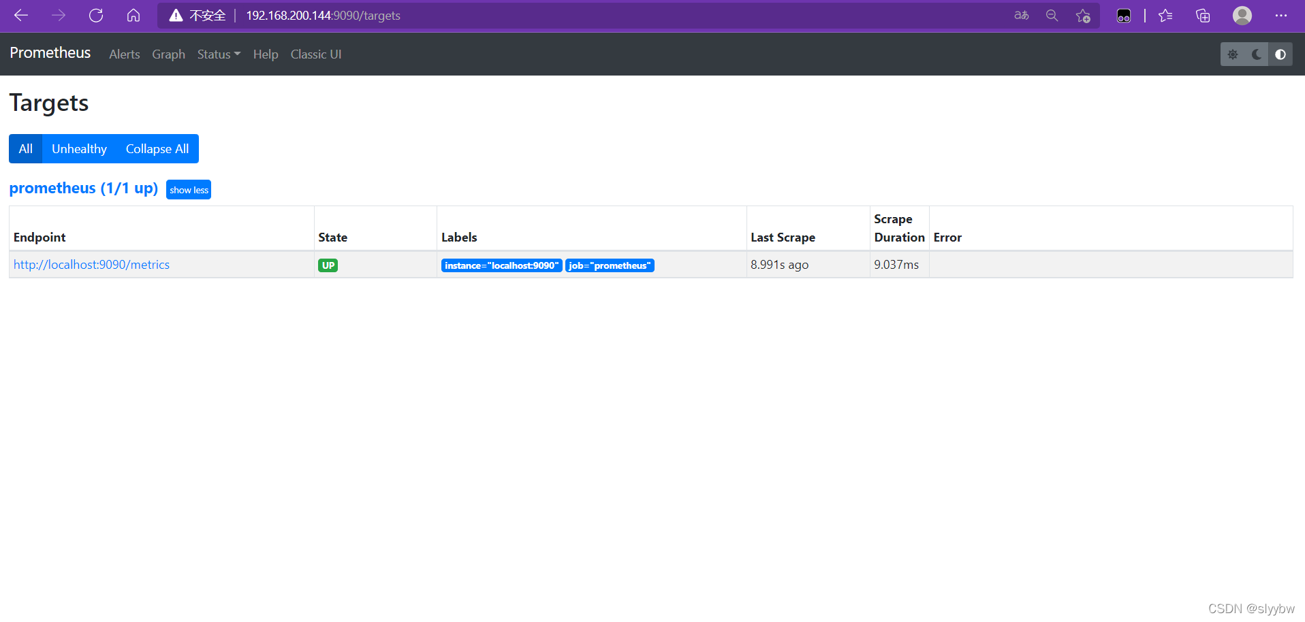Open http://localhost:9090/metrics endpoint link
This screenshot has height=622, width=1305.
91,265
